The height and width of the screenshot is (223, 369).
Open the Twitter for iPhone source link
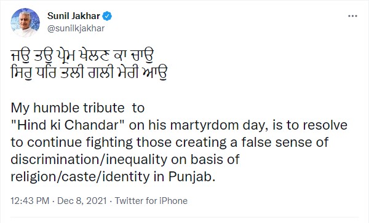pyautogui.click(x=151, y=201)
